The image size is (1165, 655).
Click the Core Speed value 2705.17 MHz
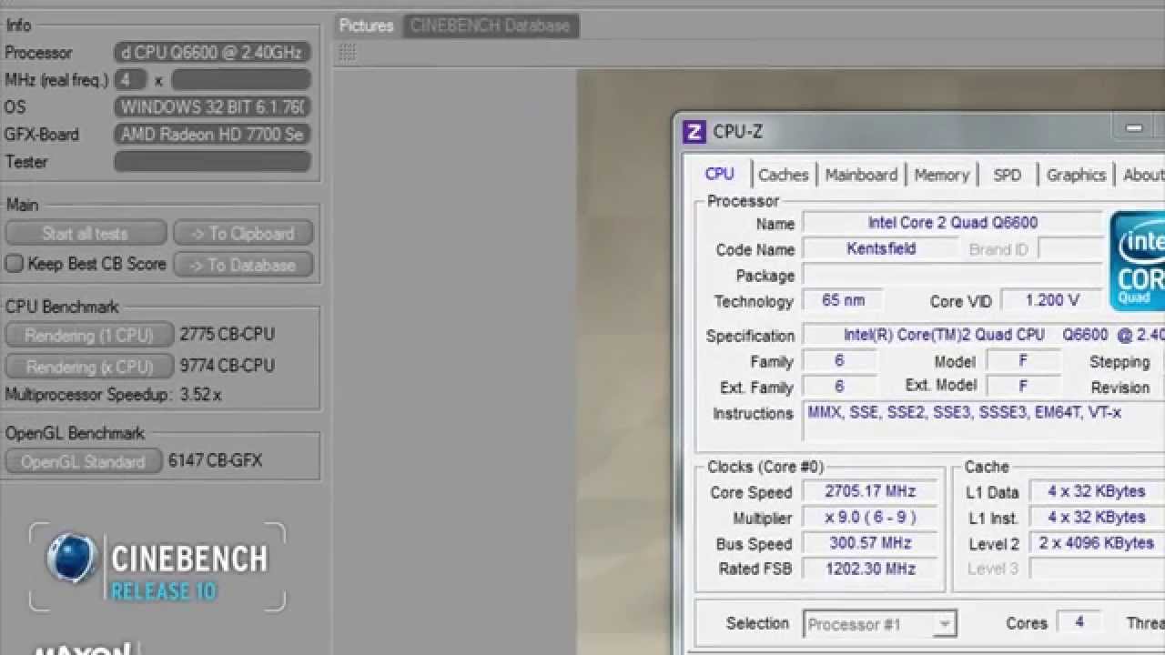coord(869,491)
